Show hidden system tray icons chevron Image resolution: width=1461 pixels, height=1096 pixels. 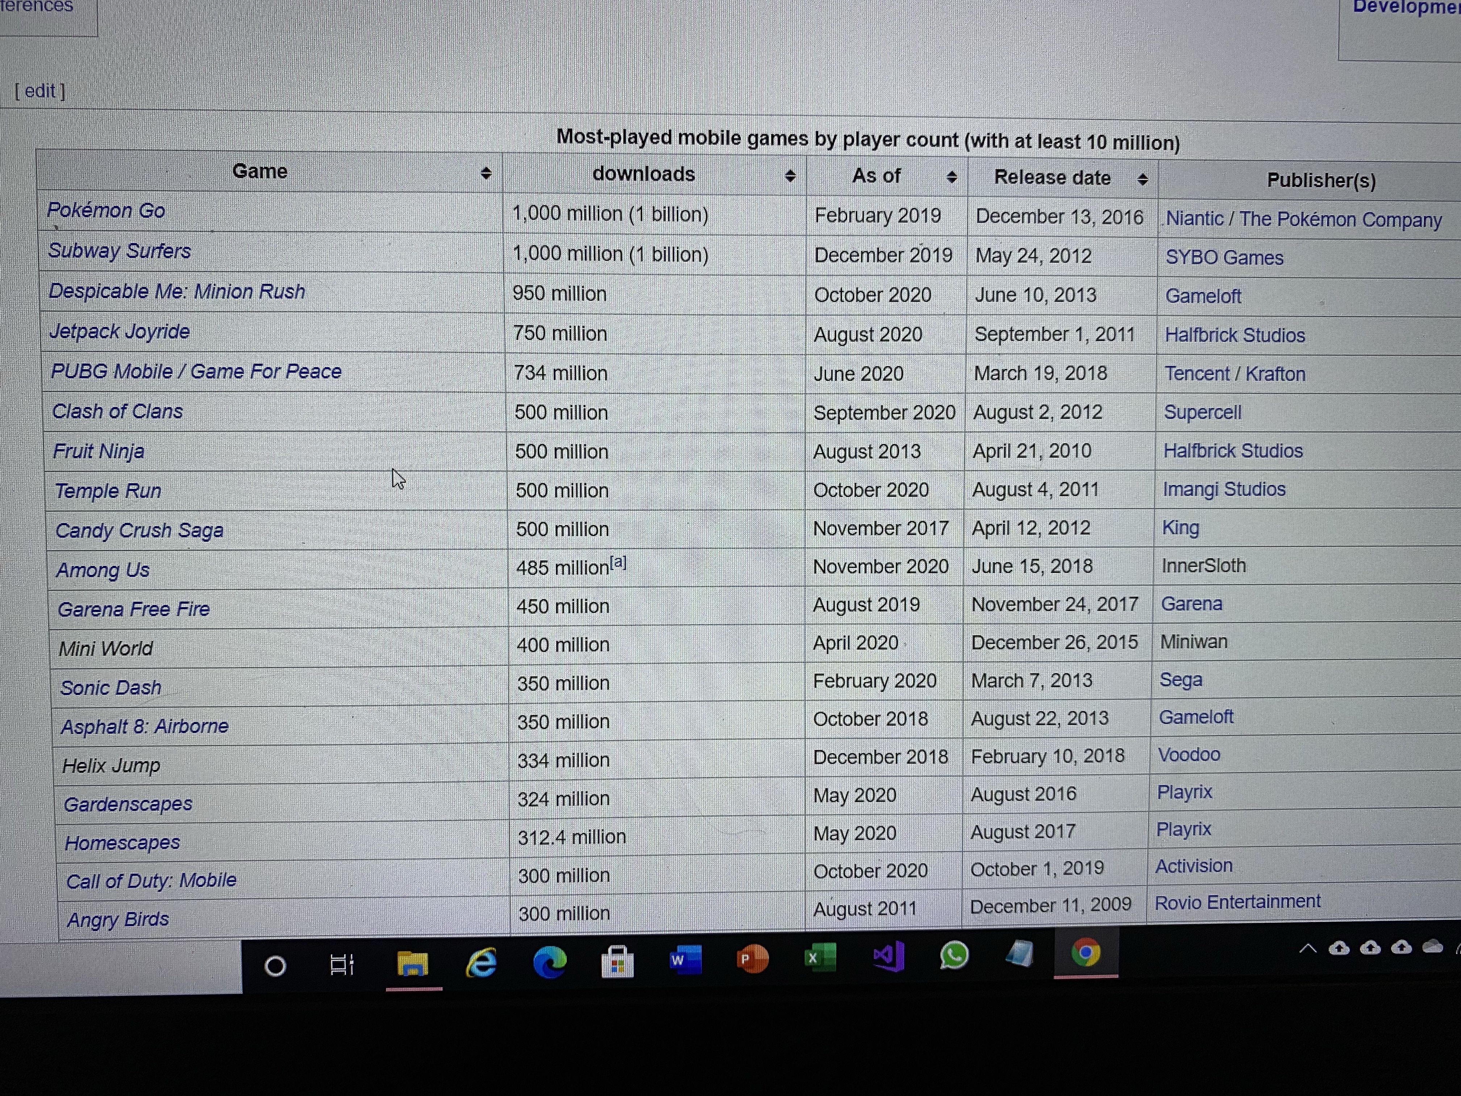[x=1307, y=949]
